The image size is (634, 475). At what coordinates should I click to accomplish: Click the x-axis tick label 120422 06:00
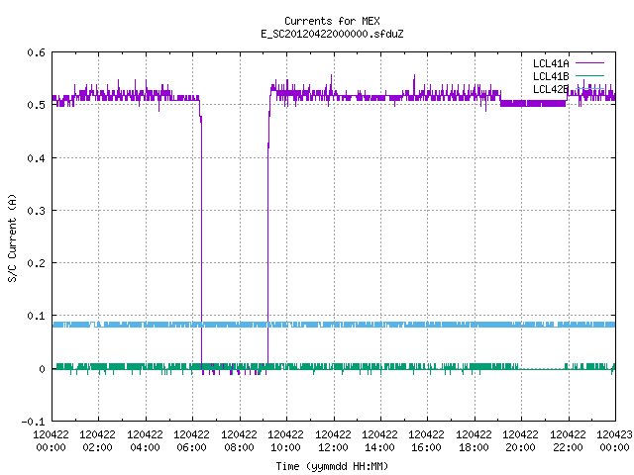tap(191, 440)
